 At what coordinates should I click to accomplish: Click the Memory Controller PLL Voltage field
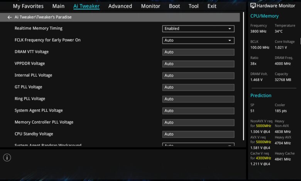(x=198, y=122)
